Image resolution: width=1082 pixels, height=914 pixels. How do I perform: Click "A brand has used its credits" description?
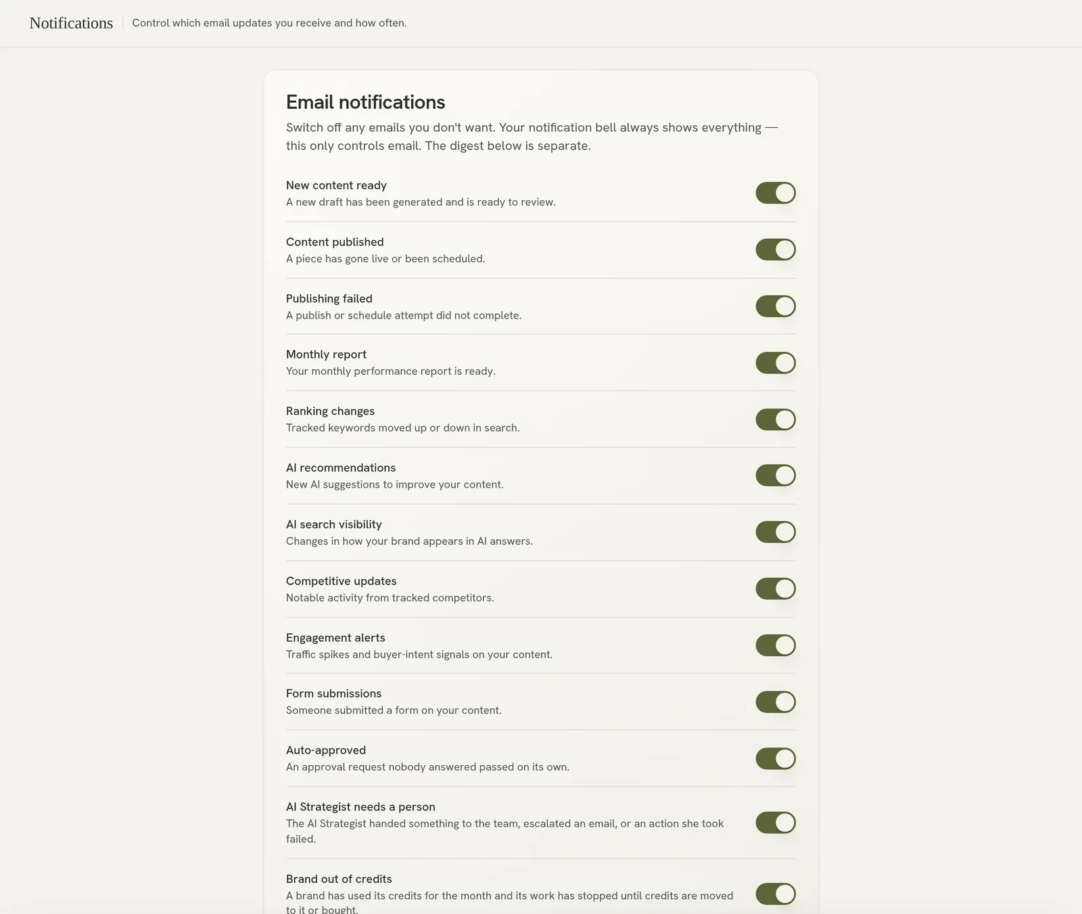click(x=510, y=903)
